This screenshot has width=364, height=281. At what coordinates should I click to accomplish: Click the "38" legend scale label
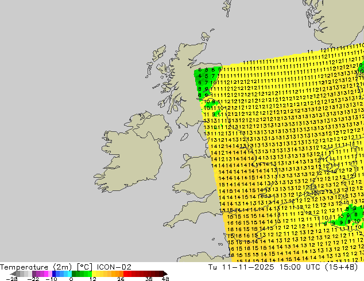(149, 279)
